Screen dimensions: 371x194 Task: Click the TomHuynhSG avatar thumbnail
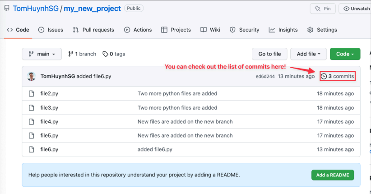(x=31, y=76)
